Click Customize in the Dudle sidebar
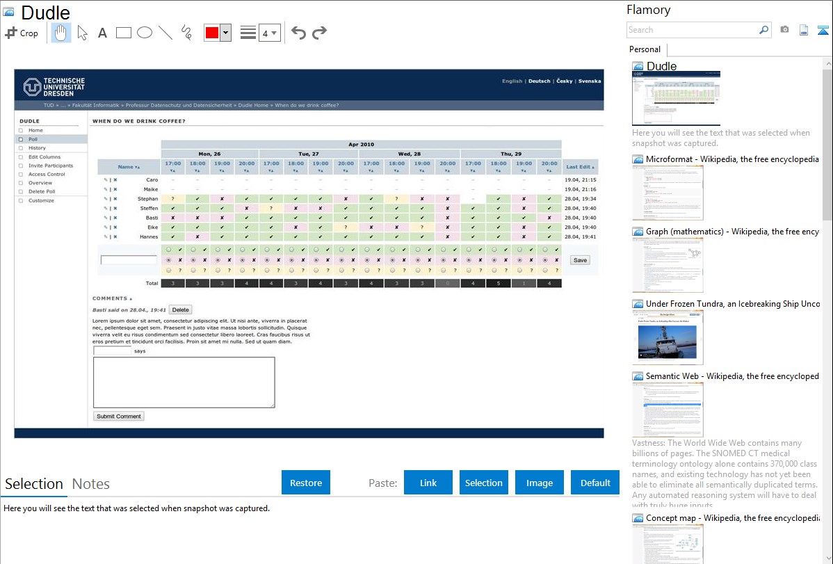 [41, 200]
